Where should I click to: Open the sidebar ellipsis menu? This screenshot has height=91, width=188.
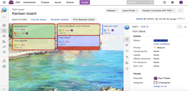point(4,17)
